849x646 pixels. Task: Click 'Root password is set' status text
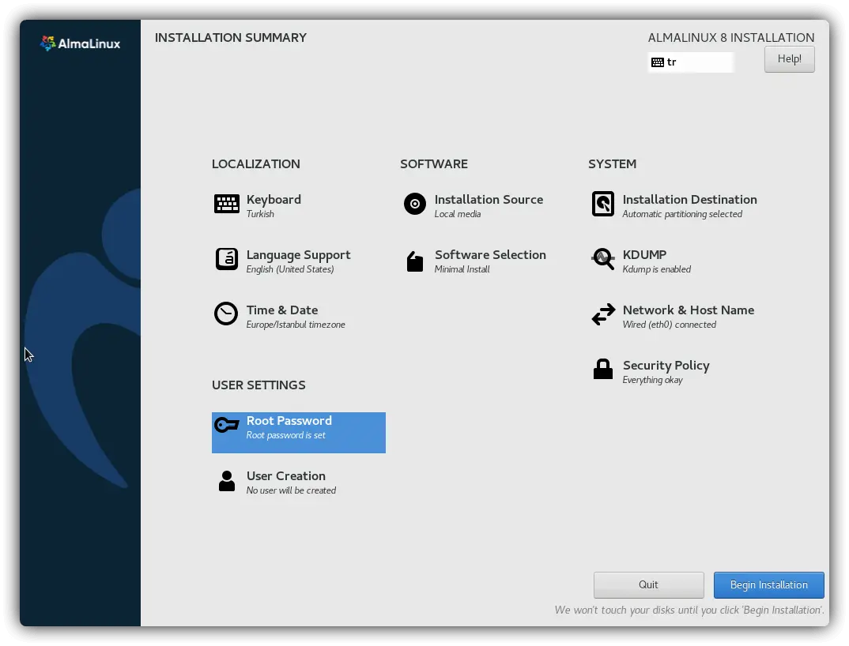click(x=285, y=435)
